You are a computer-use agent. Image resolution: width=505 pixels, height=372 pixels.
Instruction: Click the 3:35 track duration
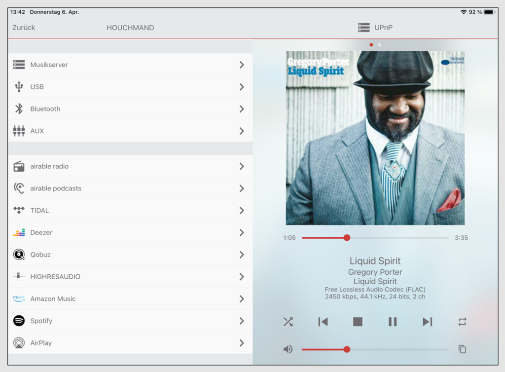pyautogui.click(x=461, y=238)
